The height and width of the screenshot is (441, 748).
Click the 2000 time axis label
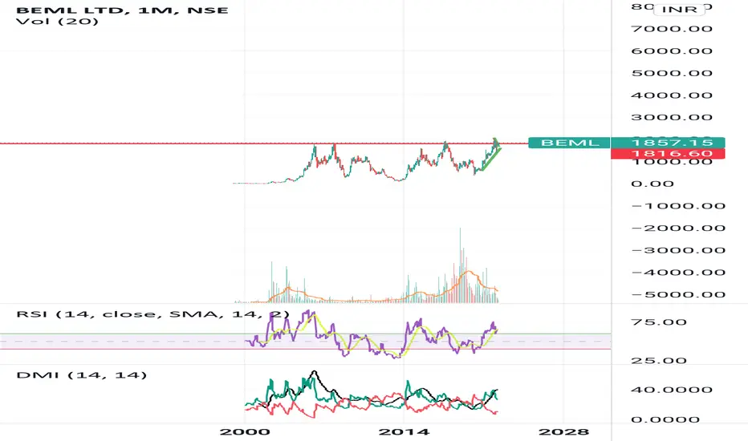point(245,432)
